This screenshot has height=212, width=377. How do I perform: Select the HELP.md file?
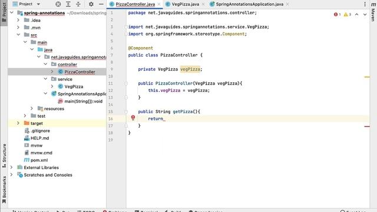pyautogui.click(x=39, y=138)
